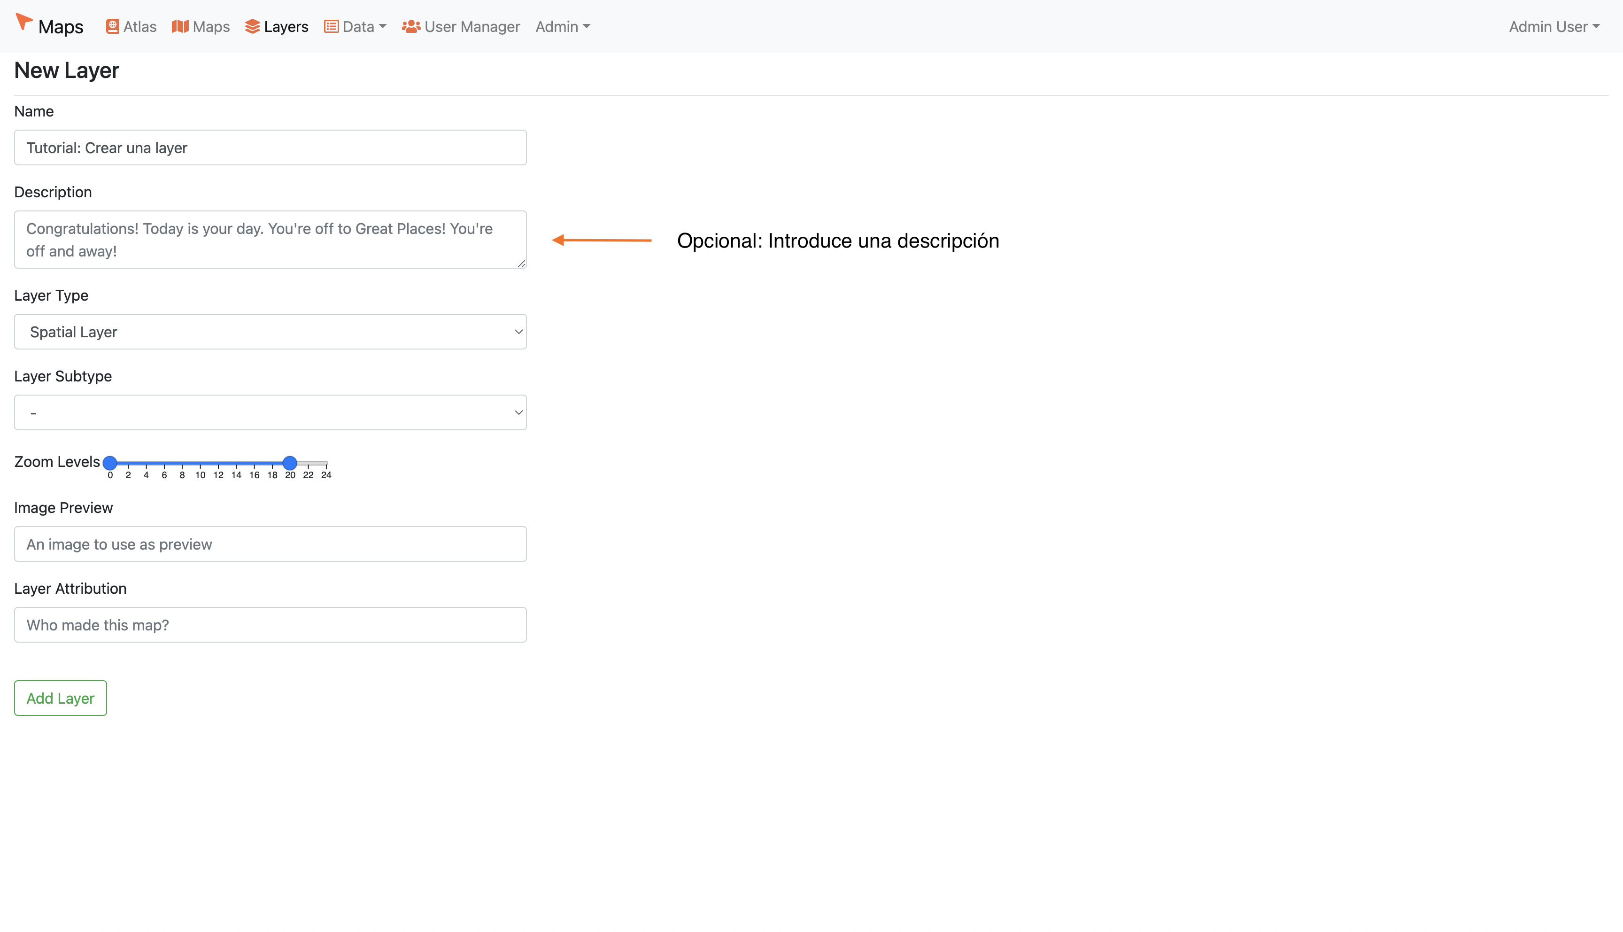1623x932 pixels.
Task: Click the Layer Attribution input field
Action: [x=270, y=625]
